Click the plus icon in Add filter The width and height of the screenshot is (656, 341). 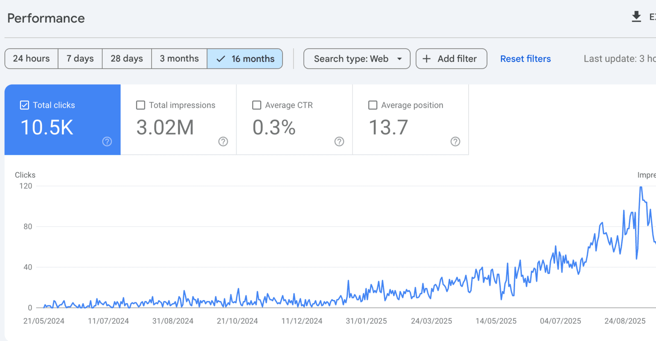coord(426,59)
